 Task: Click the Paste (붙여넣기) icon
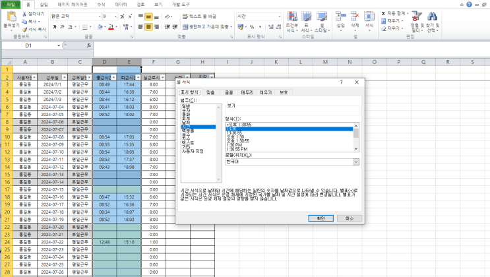[x=11, y=20]
